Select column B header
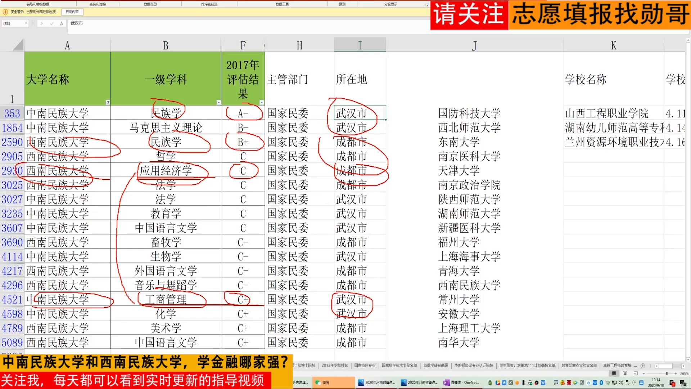 click(x=166, y=45)
